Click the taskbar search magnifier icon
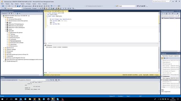Viewport: 181px width, 101px height. [7, 99]
